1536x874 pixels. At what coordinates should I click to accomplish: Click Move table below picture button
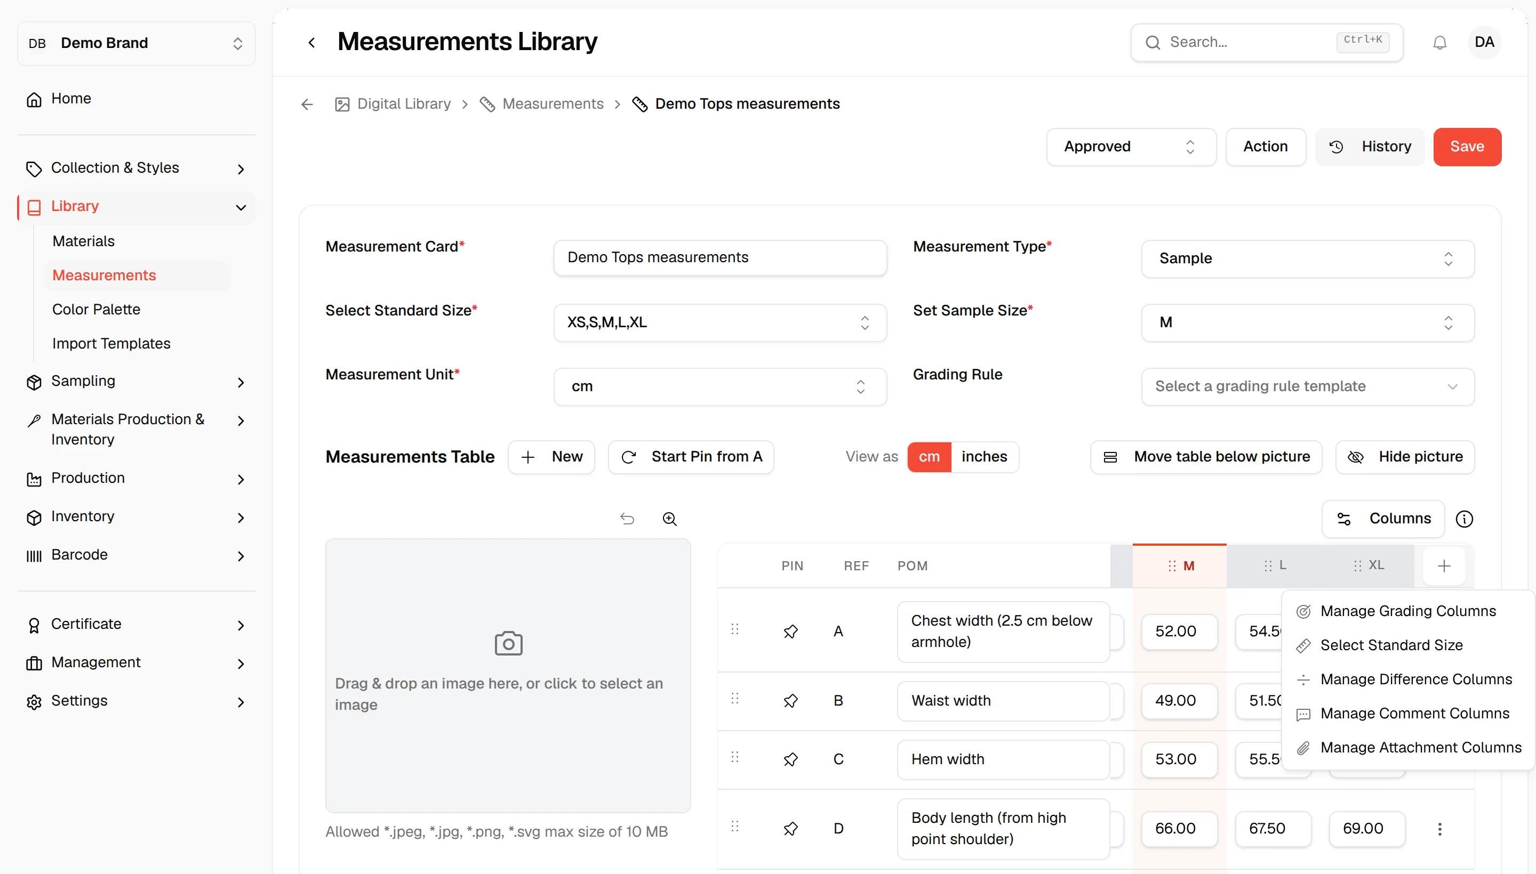[1206, 457]
